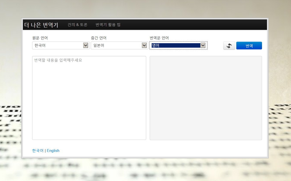Screen dimensions: 291x181
Task: Open the 원문 언어 dropdown showing 한국어
Action: click(61, 46)
